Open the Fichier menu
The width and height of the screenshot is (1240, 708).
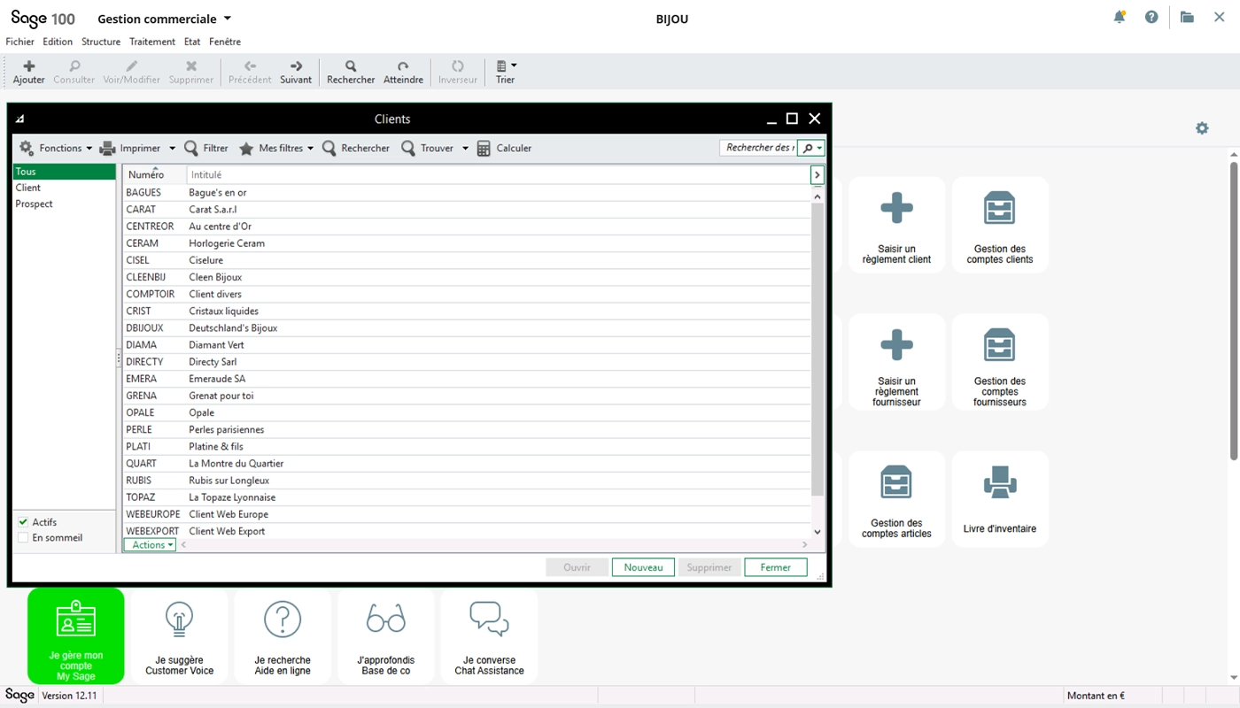19,42
